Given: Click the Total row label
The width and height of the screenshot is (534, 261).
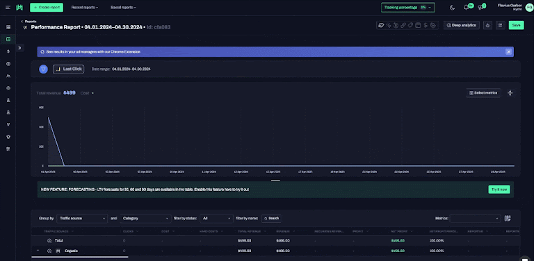Looking at the screenshot, I should click(58, 241).
